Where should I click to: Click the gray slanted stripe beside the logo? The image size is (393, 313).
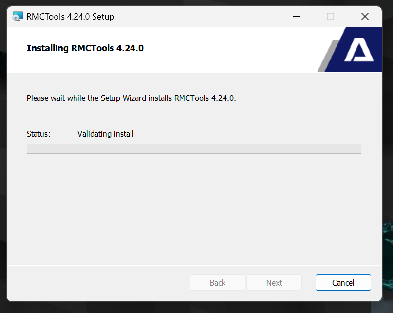pos(328,57)
